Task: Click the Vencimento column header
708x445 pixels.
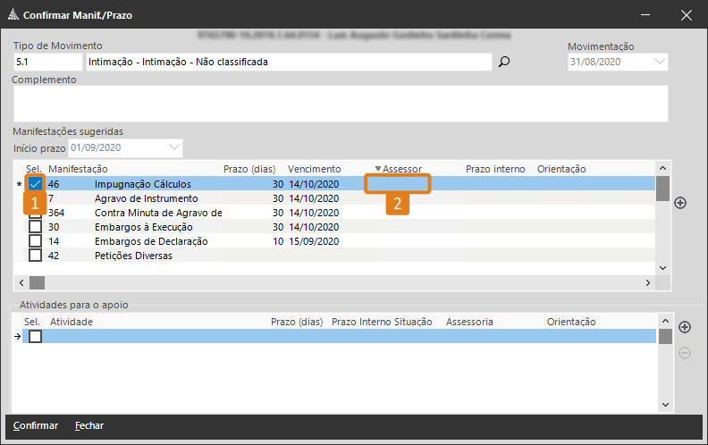Action: pyautogui.click(x=314, y=169)
